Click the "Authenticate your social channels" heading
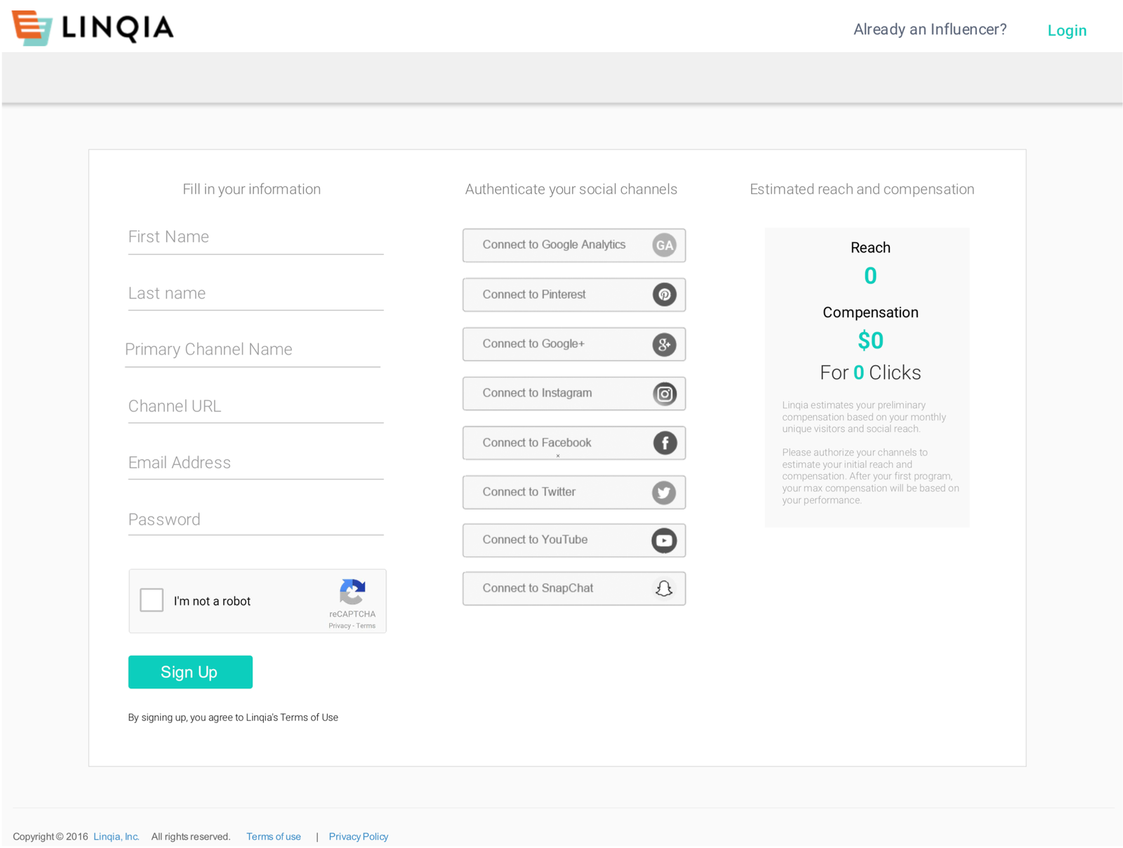Image resolution: width=1123 pixels, height=848 pixels. coord(571,190)
